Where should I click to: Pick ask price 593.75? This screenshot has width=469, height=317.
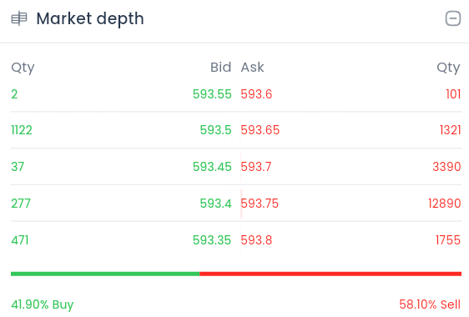[x=260, y=204]
